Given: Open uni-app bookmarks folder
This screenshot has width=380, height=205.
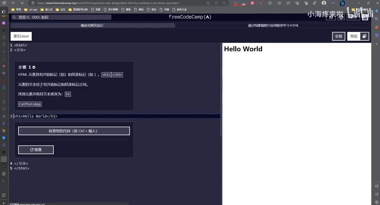Looking at the screenshot, I should click(x=31, y=10).
